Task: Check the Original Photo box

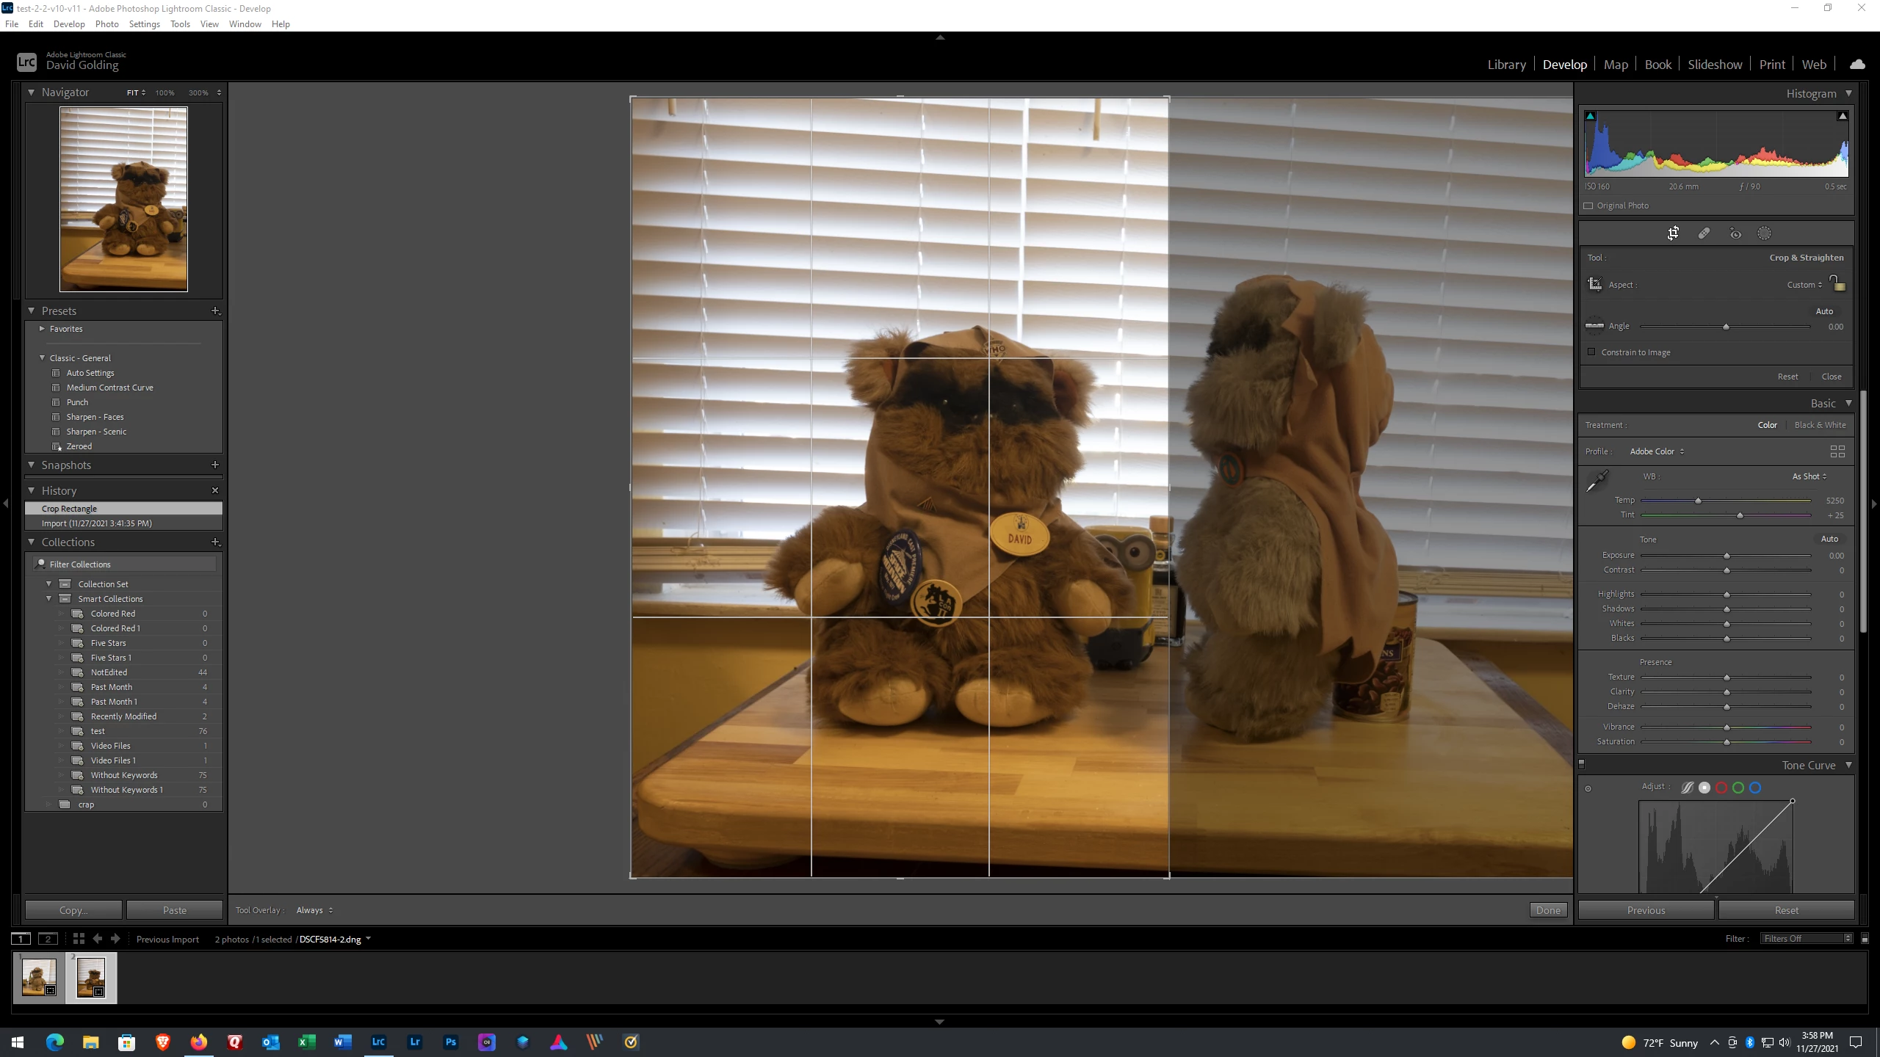Action: 1588,206
